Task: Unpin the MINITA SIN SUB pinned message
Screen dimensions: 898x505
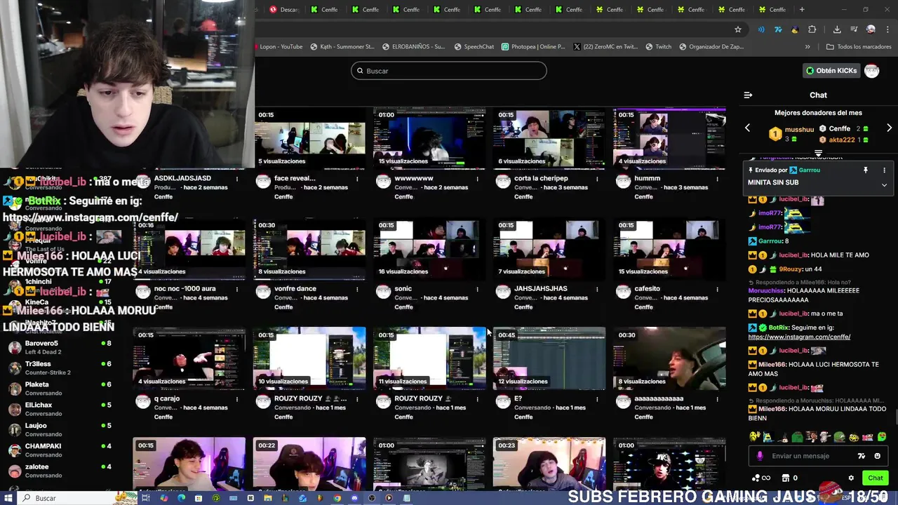Action: click(866, 170)
